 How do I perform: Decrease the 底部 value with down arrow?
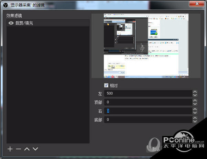195,122
